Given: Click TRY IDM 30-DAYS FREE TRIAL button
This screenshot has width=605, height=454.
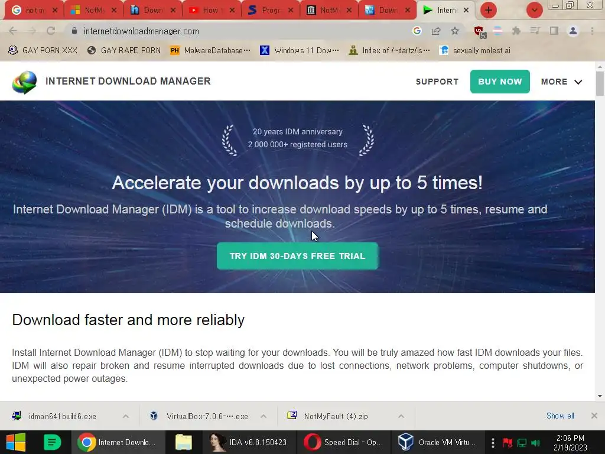Looking at the screenshot, I should point(298,256).
